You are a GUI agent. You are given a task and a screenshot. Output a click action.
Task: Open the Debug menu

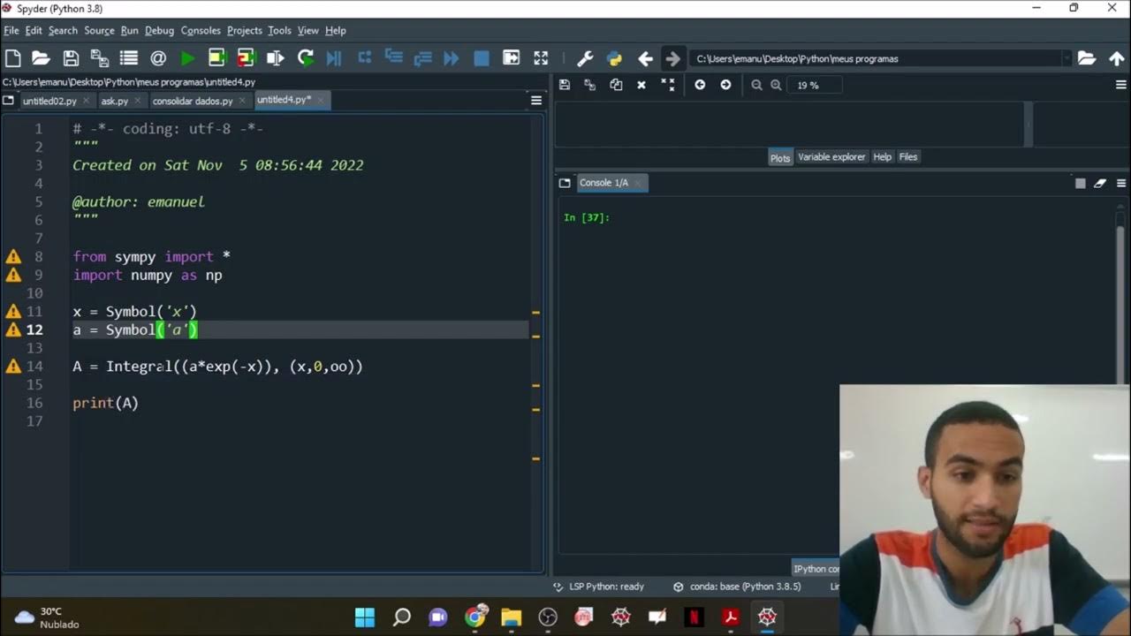point(159,30)
